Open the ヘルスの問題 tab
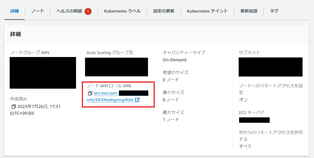Viewport: 314px width, 158px height. [69, 11]
